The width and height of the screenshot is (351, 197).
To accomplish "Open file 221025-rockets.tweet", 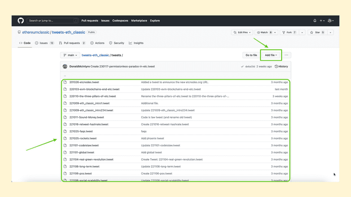I will 83,139.
